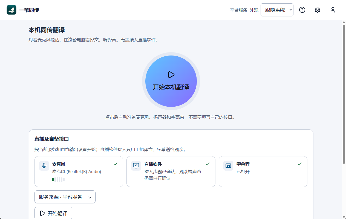Click the 一苇同传 app name
The height and width of the screenshot is (219, 346).
pyautogui.click(x=29, y=10)
